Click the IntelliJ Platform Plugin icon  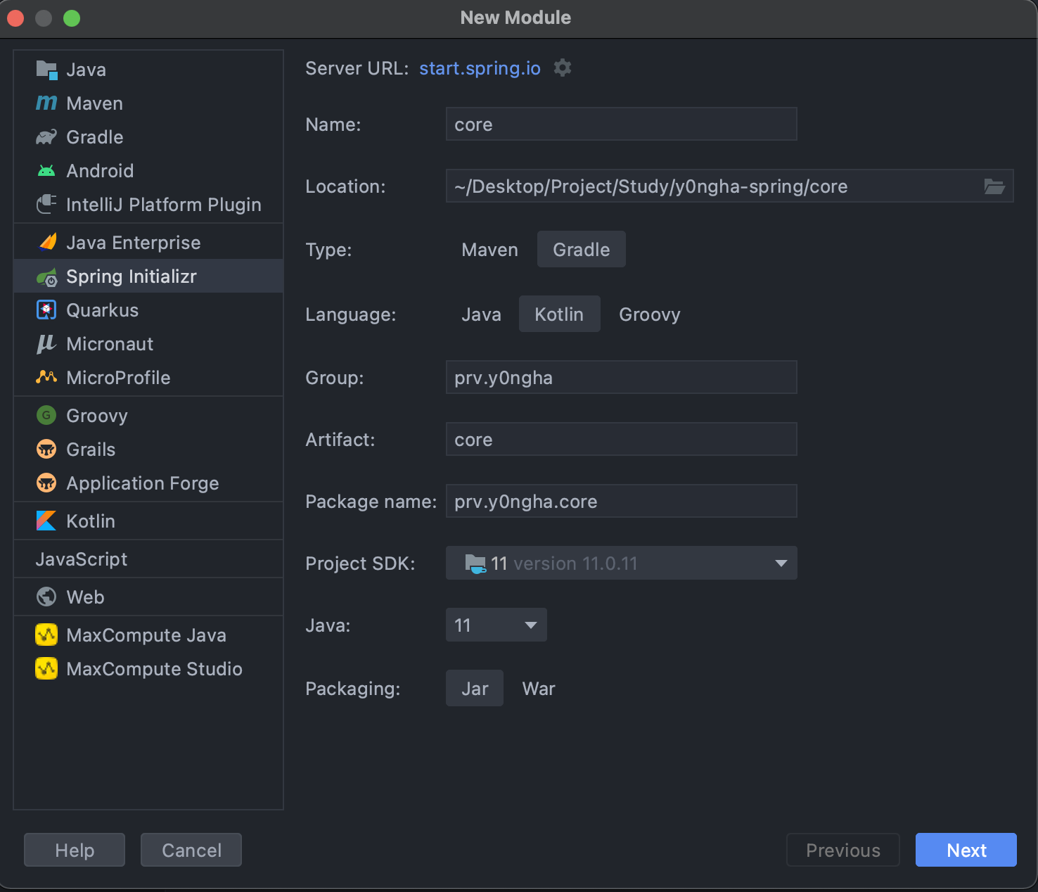(46, 205)
